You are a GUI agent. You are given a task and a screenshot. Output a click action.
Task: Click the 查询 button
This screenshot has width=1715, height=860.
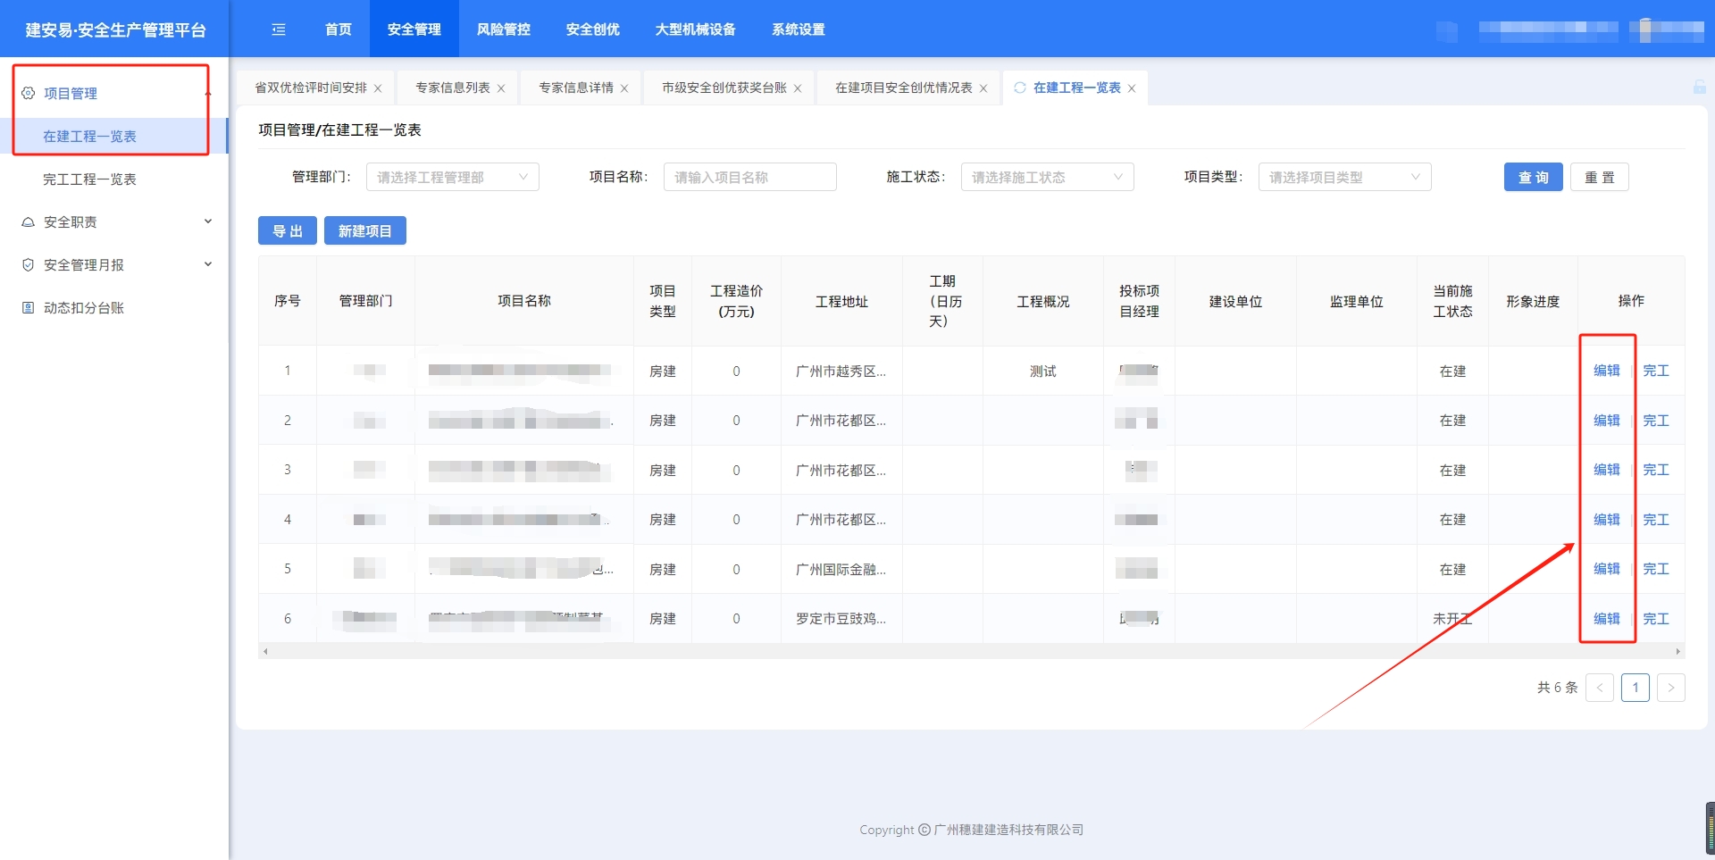(x=1533, y=177)
